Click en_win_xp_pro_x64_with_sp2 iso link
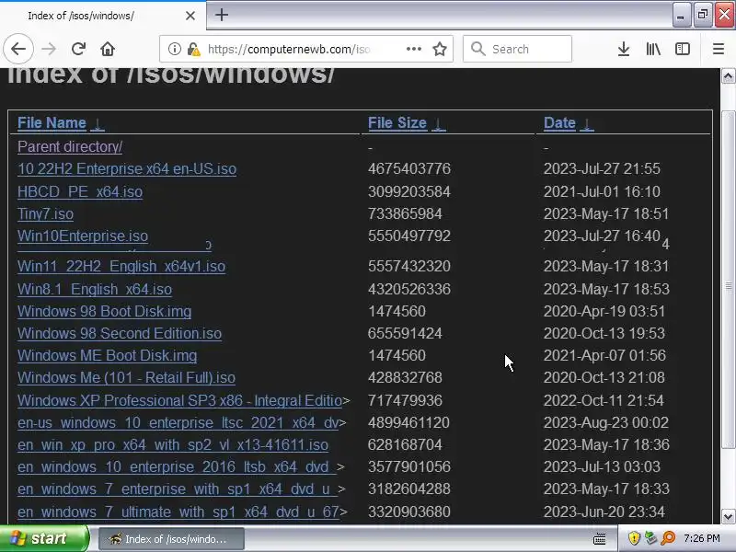This screenshot has width=736, height=552. [x=173, y=445]
